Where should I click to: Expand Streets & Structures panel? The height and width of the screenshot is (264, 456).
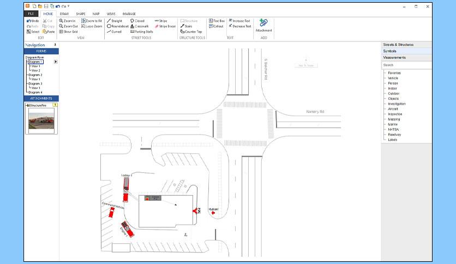(406, 45)
